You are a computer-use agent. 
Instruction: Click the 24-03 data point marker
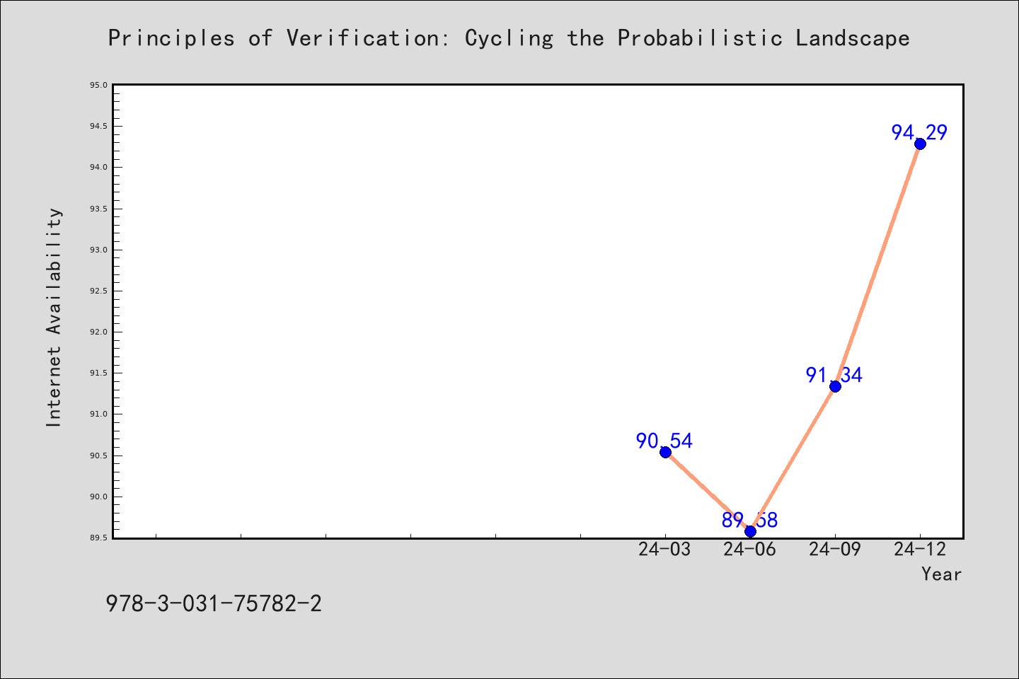(665, 453)
